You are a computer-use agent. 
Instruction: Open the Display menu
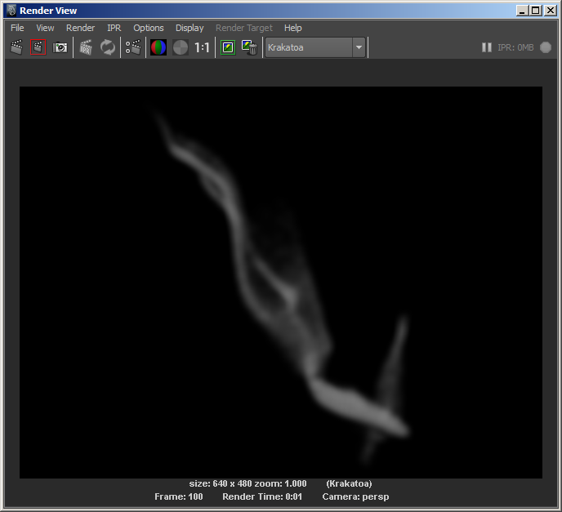click(x=190, y=28)
